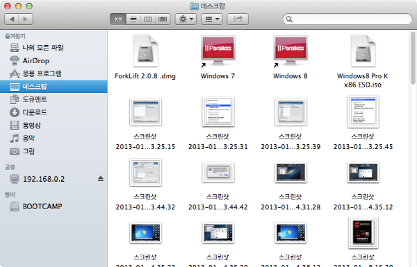Select screenshot thumbnail 2013-01...3.44.32
417x267 pixels.
145,172
